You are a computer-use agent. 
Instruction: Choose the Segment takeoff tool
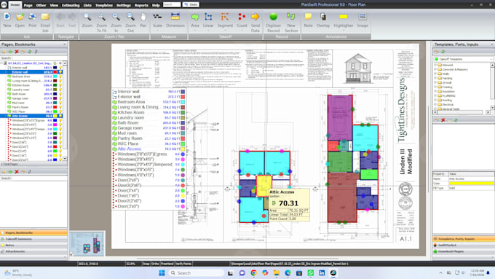(225, 21)
